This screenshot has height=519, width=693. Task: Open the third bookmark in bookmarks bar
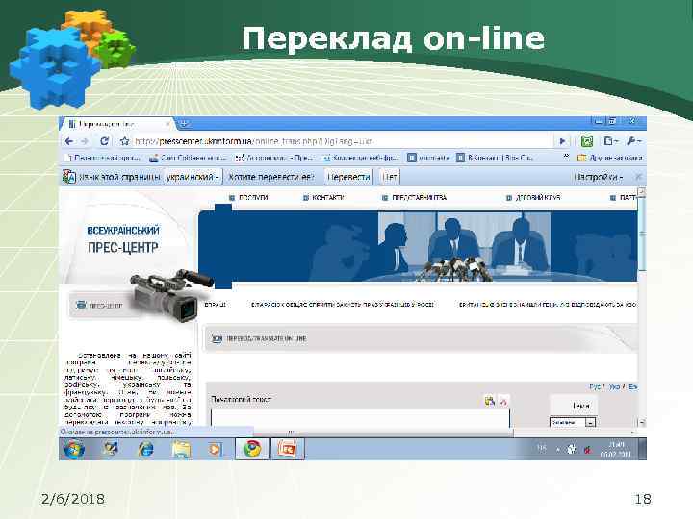[274, 157]
